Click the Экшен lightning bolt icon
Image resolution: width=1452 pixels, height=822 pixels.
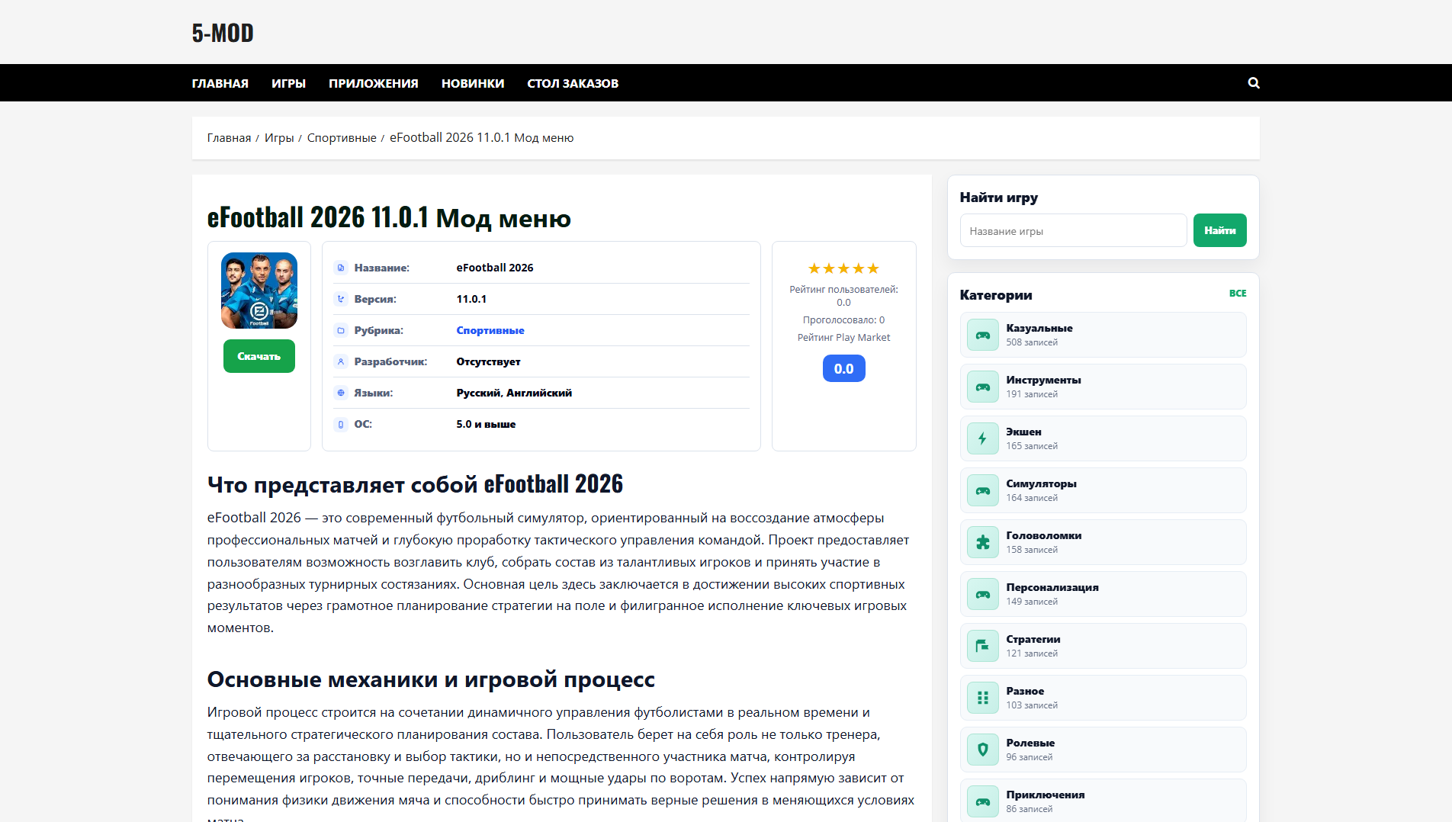983,439
